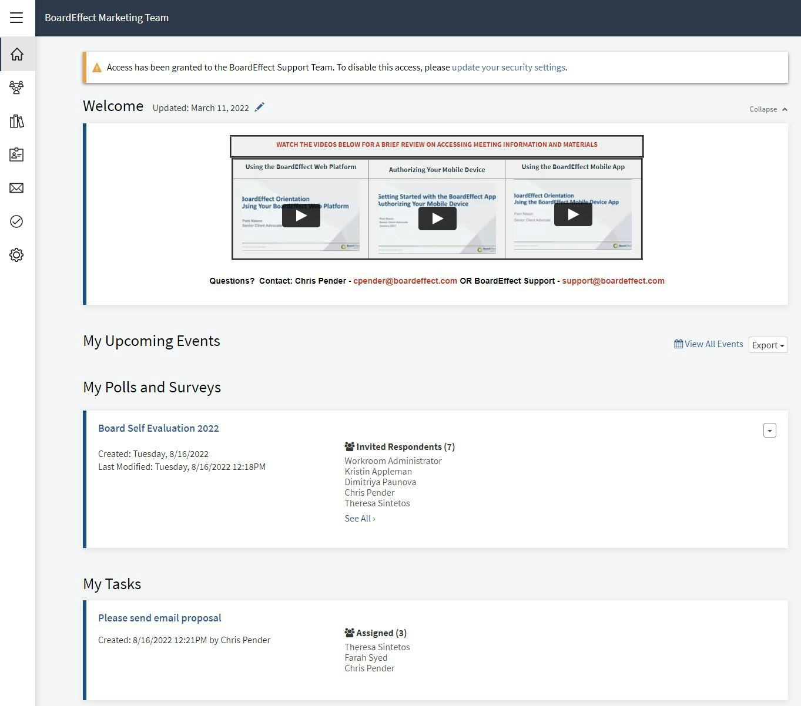Email support@boardeffect.com link
This screenshot has width=801, height=706.
click(x=613, y=281)
